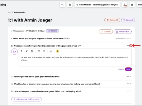This screenshot has width=142, height=106.
Task: Click the EA avatar
Action: (14, 52)
